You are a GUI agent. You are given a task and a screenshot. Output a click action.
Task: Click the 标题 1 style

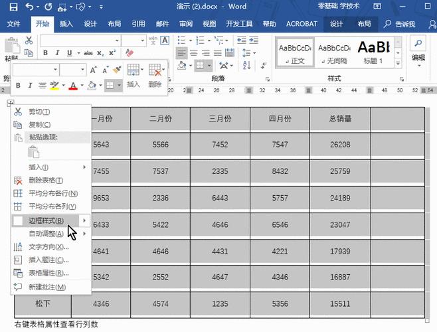(x=373, y=52)
